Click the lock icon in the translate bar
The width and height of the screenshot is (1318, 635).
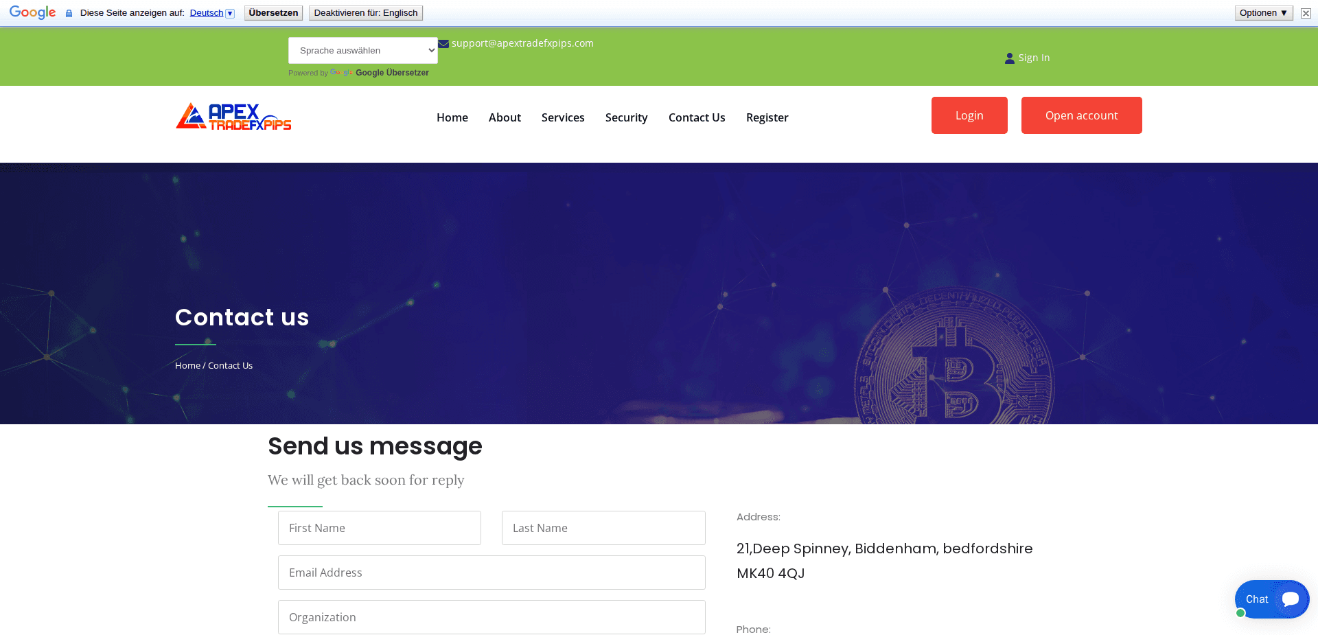click(x=68, y=12)
